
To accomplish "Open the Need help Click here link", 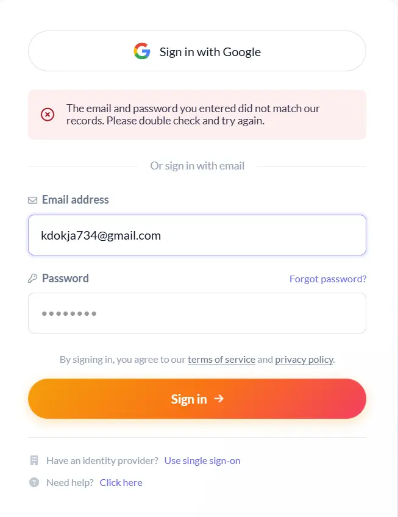I will click(121, 483).
